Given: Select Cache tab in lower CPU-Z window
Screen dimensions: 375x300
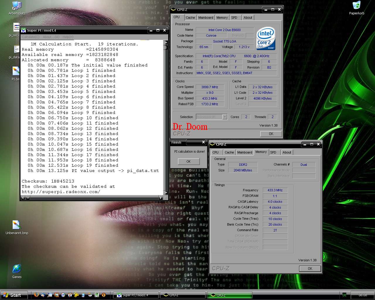Looking at the screenshot, I should coord(229,152).
